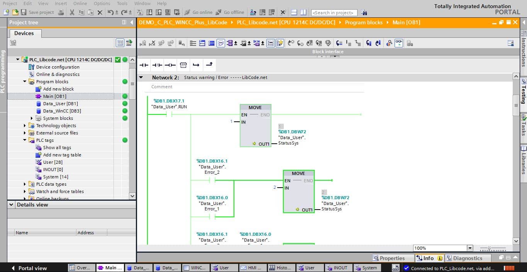The image size is (527, 272).
Task: Expand the Technology objects node
Action: click(25, 126)
